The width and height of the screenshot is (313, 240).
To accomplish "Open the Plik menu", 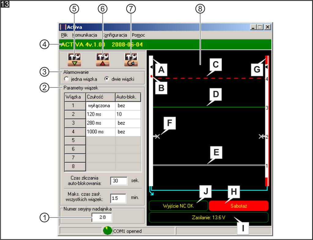I will pyautogui.click(x=64, y=35).
